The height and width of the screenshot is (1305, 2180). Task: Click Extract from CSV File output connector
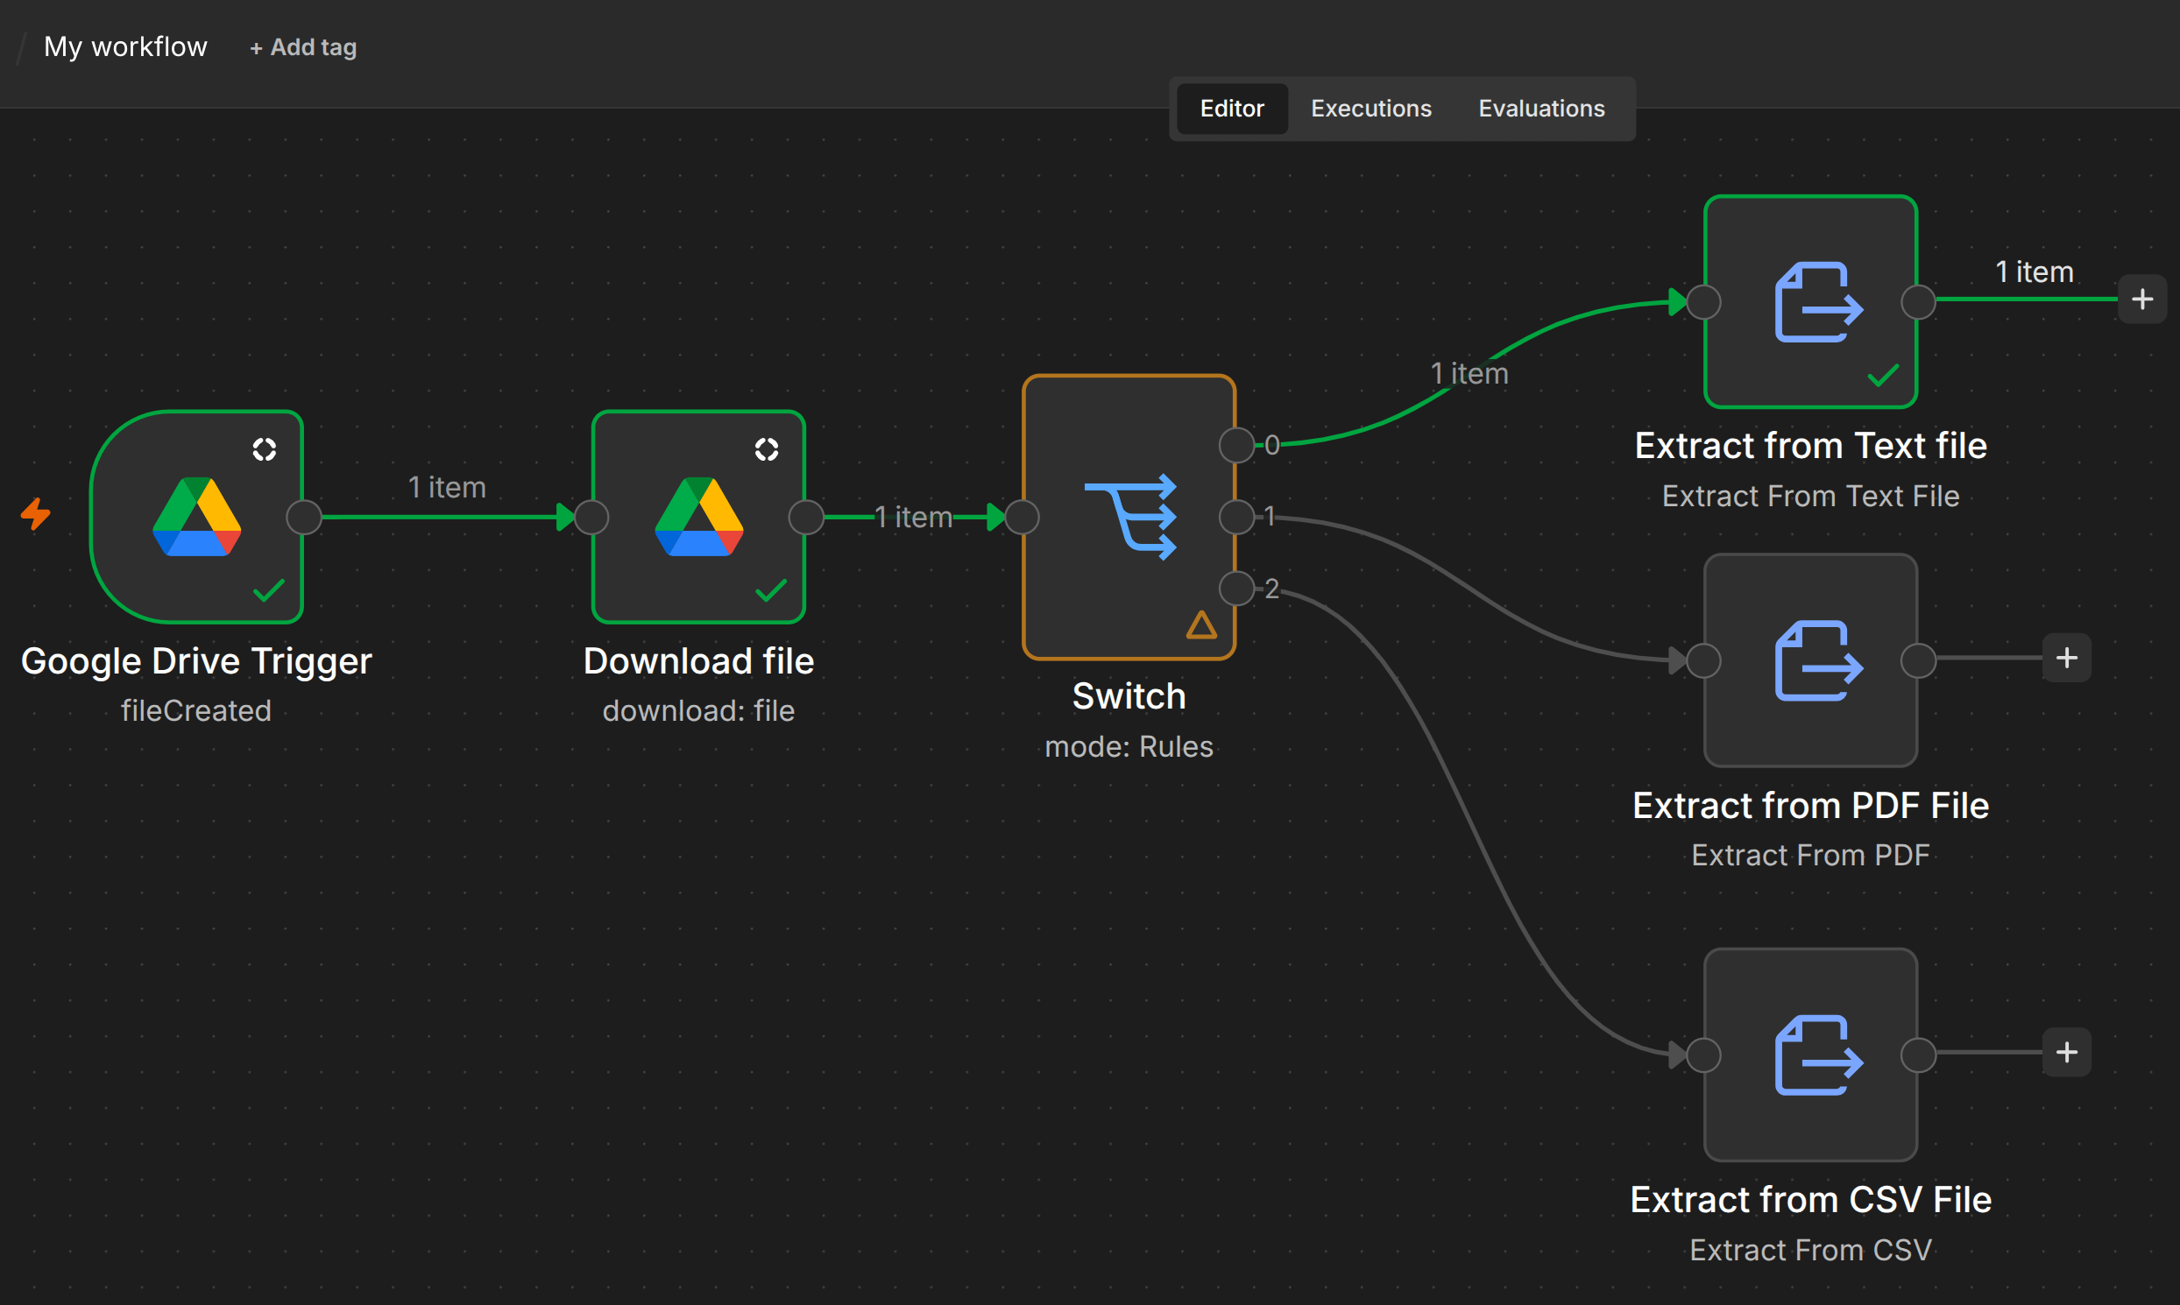1918,1055
